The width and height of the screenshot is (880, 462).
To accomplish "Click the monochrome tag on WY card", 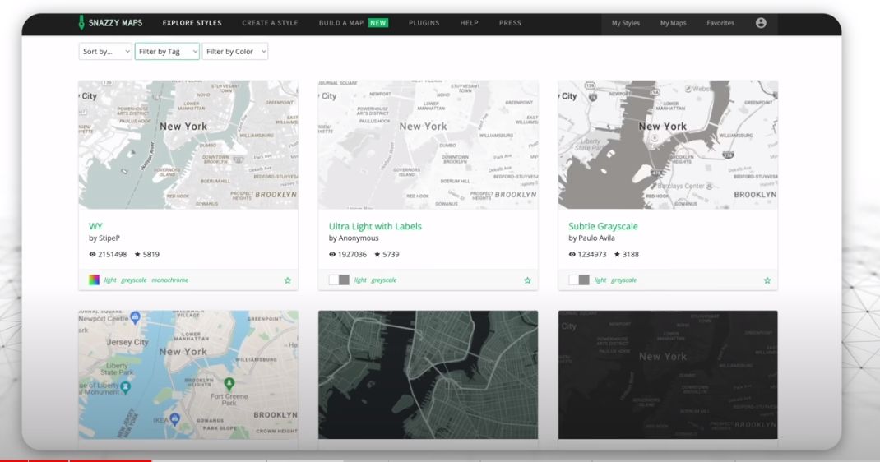I will click(x=169, y=280).
